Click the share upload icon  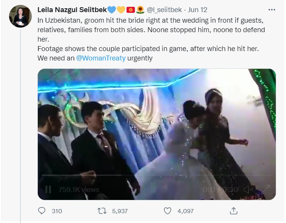pos(233,211)
